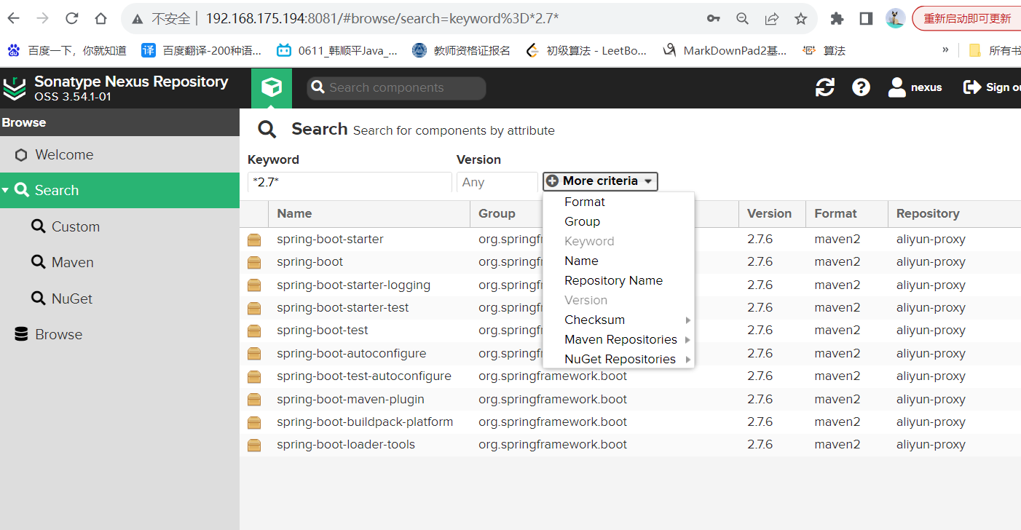This screenshot has width=1021, height=530.
Task: Sort by Name column header
Action: point(369,214)
